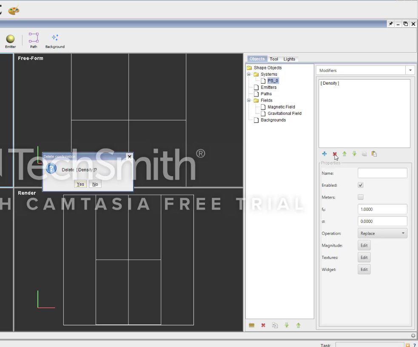Paste modifier using the clipboard icon
The width and height of the screenshot is (418, 347).
[x=374, y=154]
